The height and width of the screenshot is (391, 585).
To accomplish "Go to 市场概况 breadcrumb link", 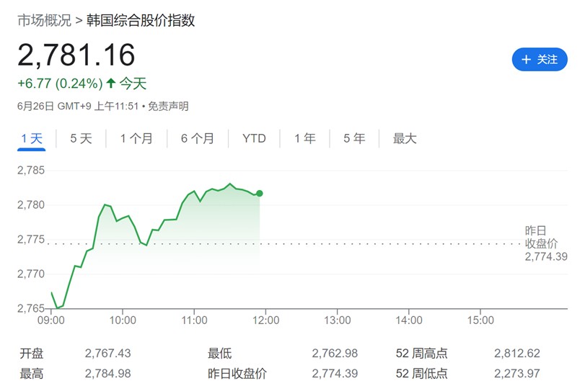I will pos(44,20).
